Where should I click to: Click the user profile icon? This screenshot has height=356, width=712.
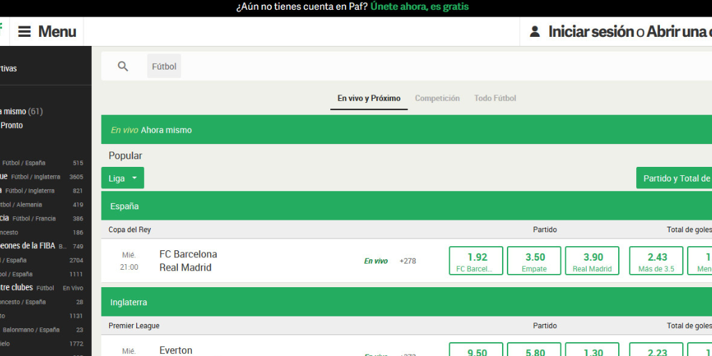[535, 31]
